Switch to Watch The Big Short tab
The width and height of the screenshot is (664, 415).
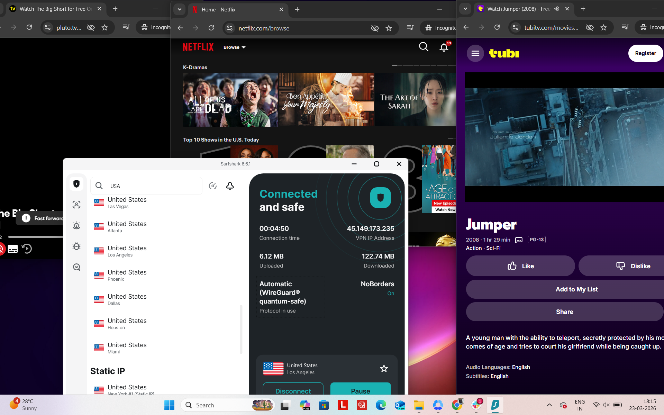(x=55, y=9)
